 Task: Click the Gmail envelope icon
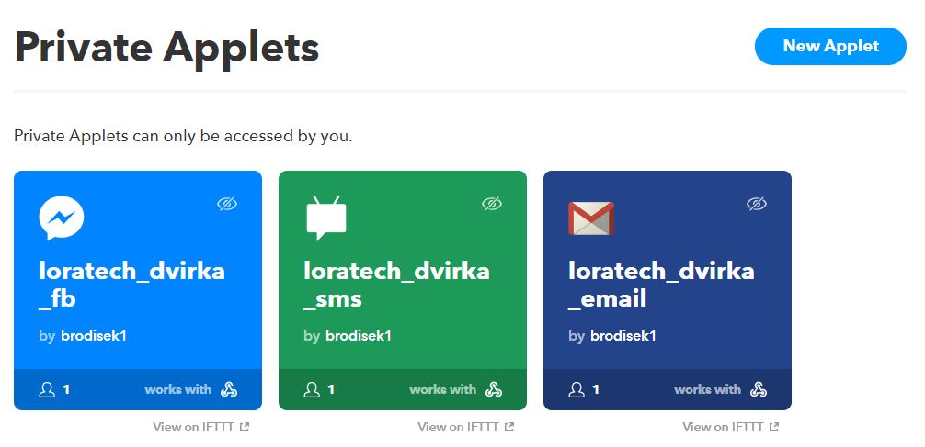pos(591,218)
